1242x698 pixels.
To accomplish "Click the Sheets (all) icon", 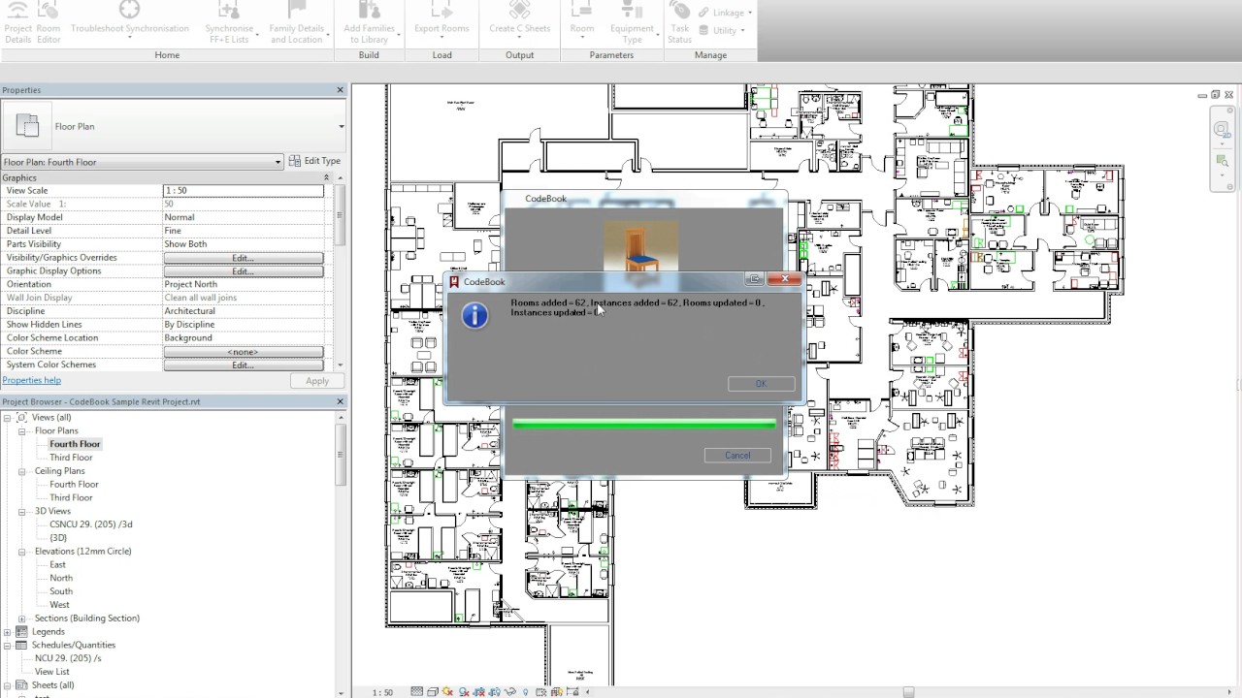I will [22, 685].
